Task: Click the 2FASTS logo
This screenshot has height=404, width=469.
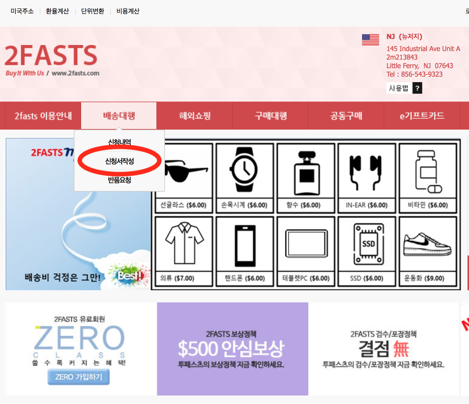Action: (51, 55)
